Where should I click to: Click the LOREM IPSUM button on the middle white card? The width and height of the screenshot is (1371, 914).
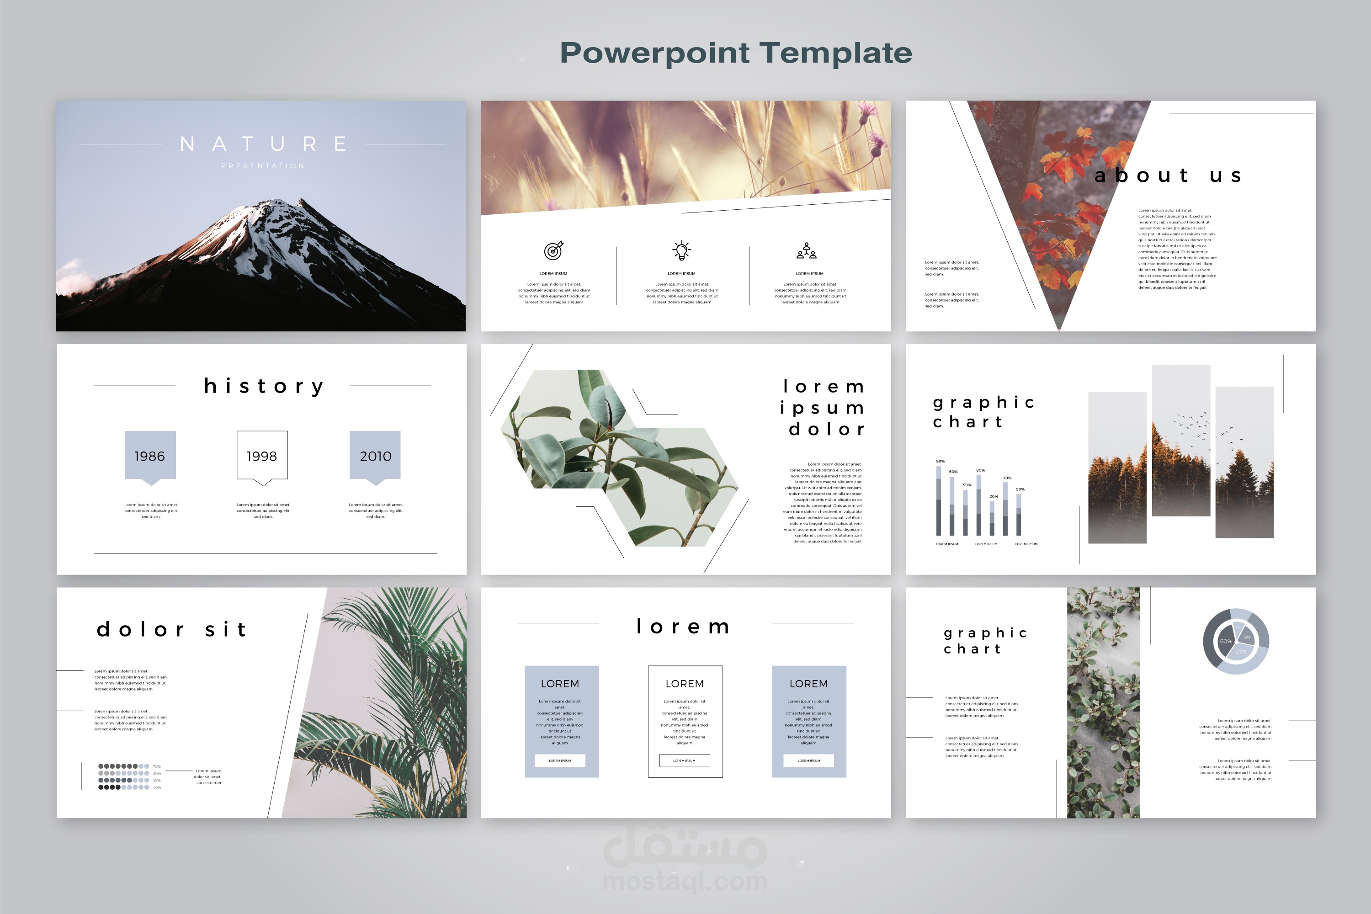click(x=686, y=761)
